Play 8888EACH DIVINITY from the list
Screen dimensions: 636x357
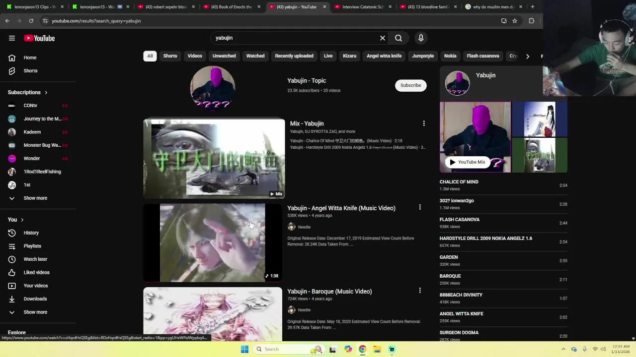[503, 298]
